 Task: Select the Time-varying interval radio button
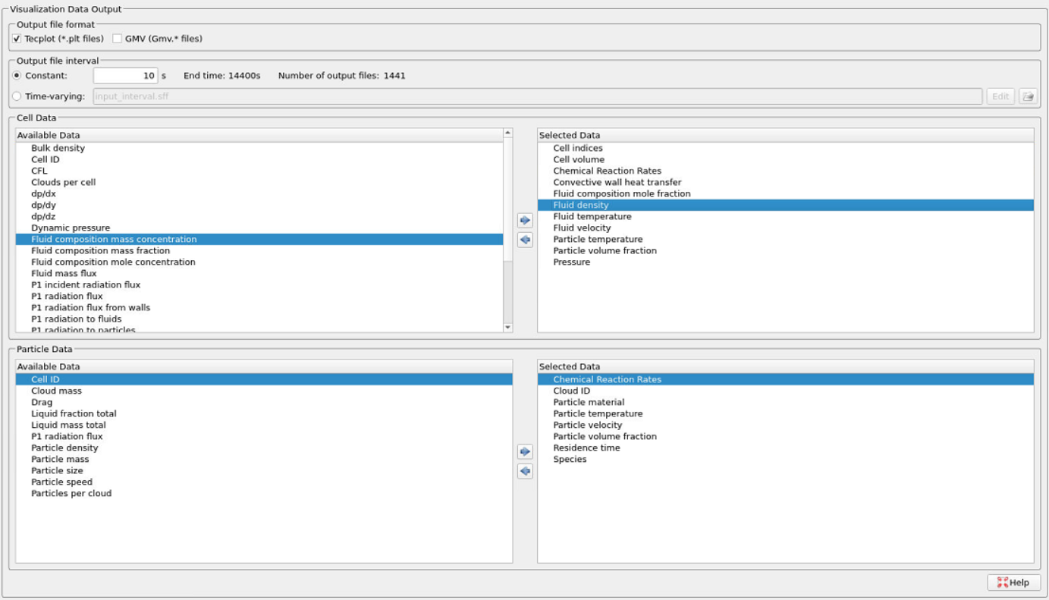pos(17,96)
